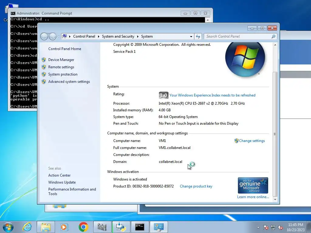The height and width of the screenshot is (233, 311).
Task: Open the firewall brick icon in taskbar
Action: tap(102, 227)
